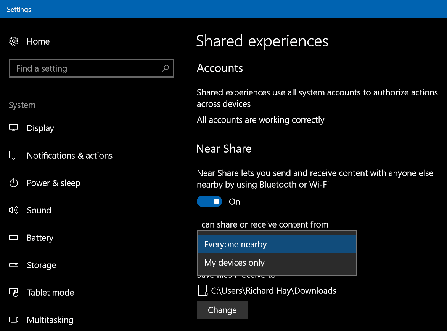Click the Display monitor icon
Viewport: 447px width, 331px height.
(x=14, y=128)
